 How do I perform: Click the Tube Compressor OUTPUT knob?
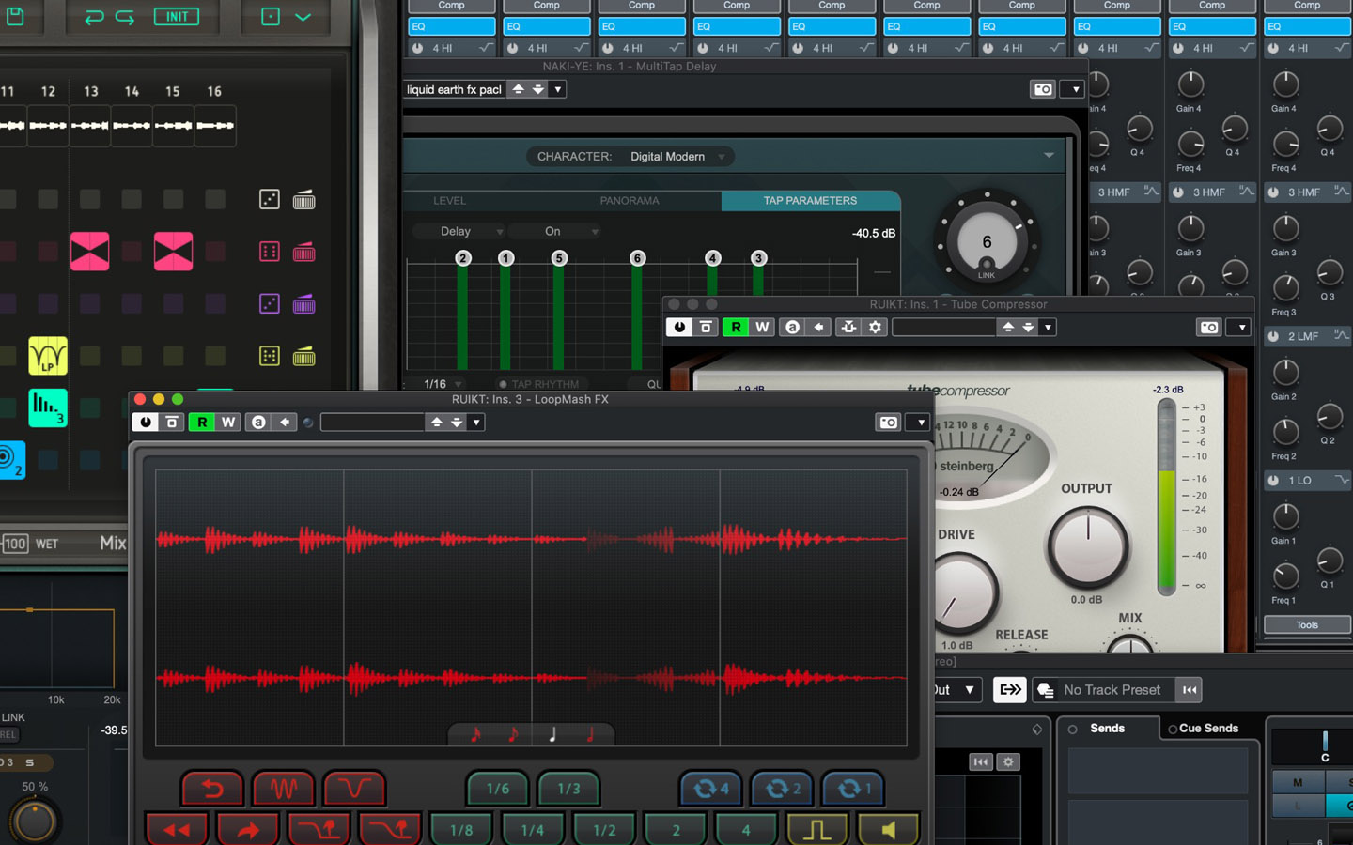click(1088, 547)
